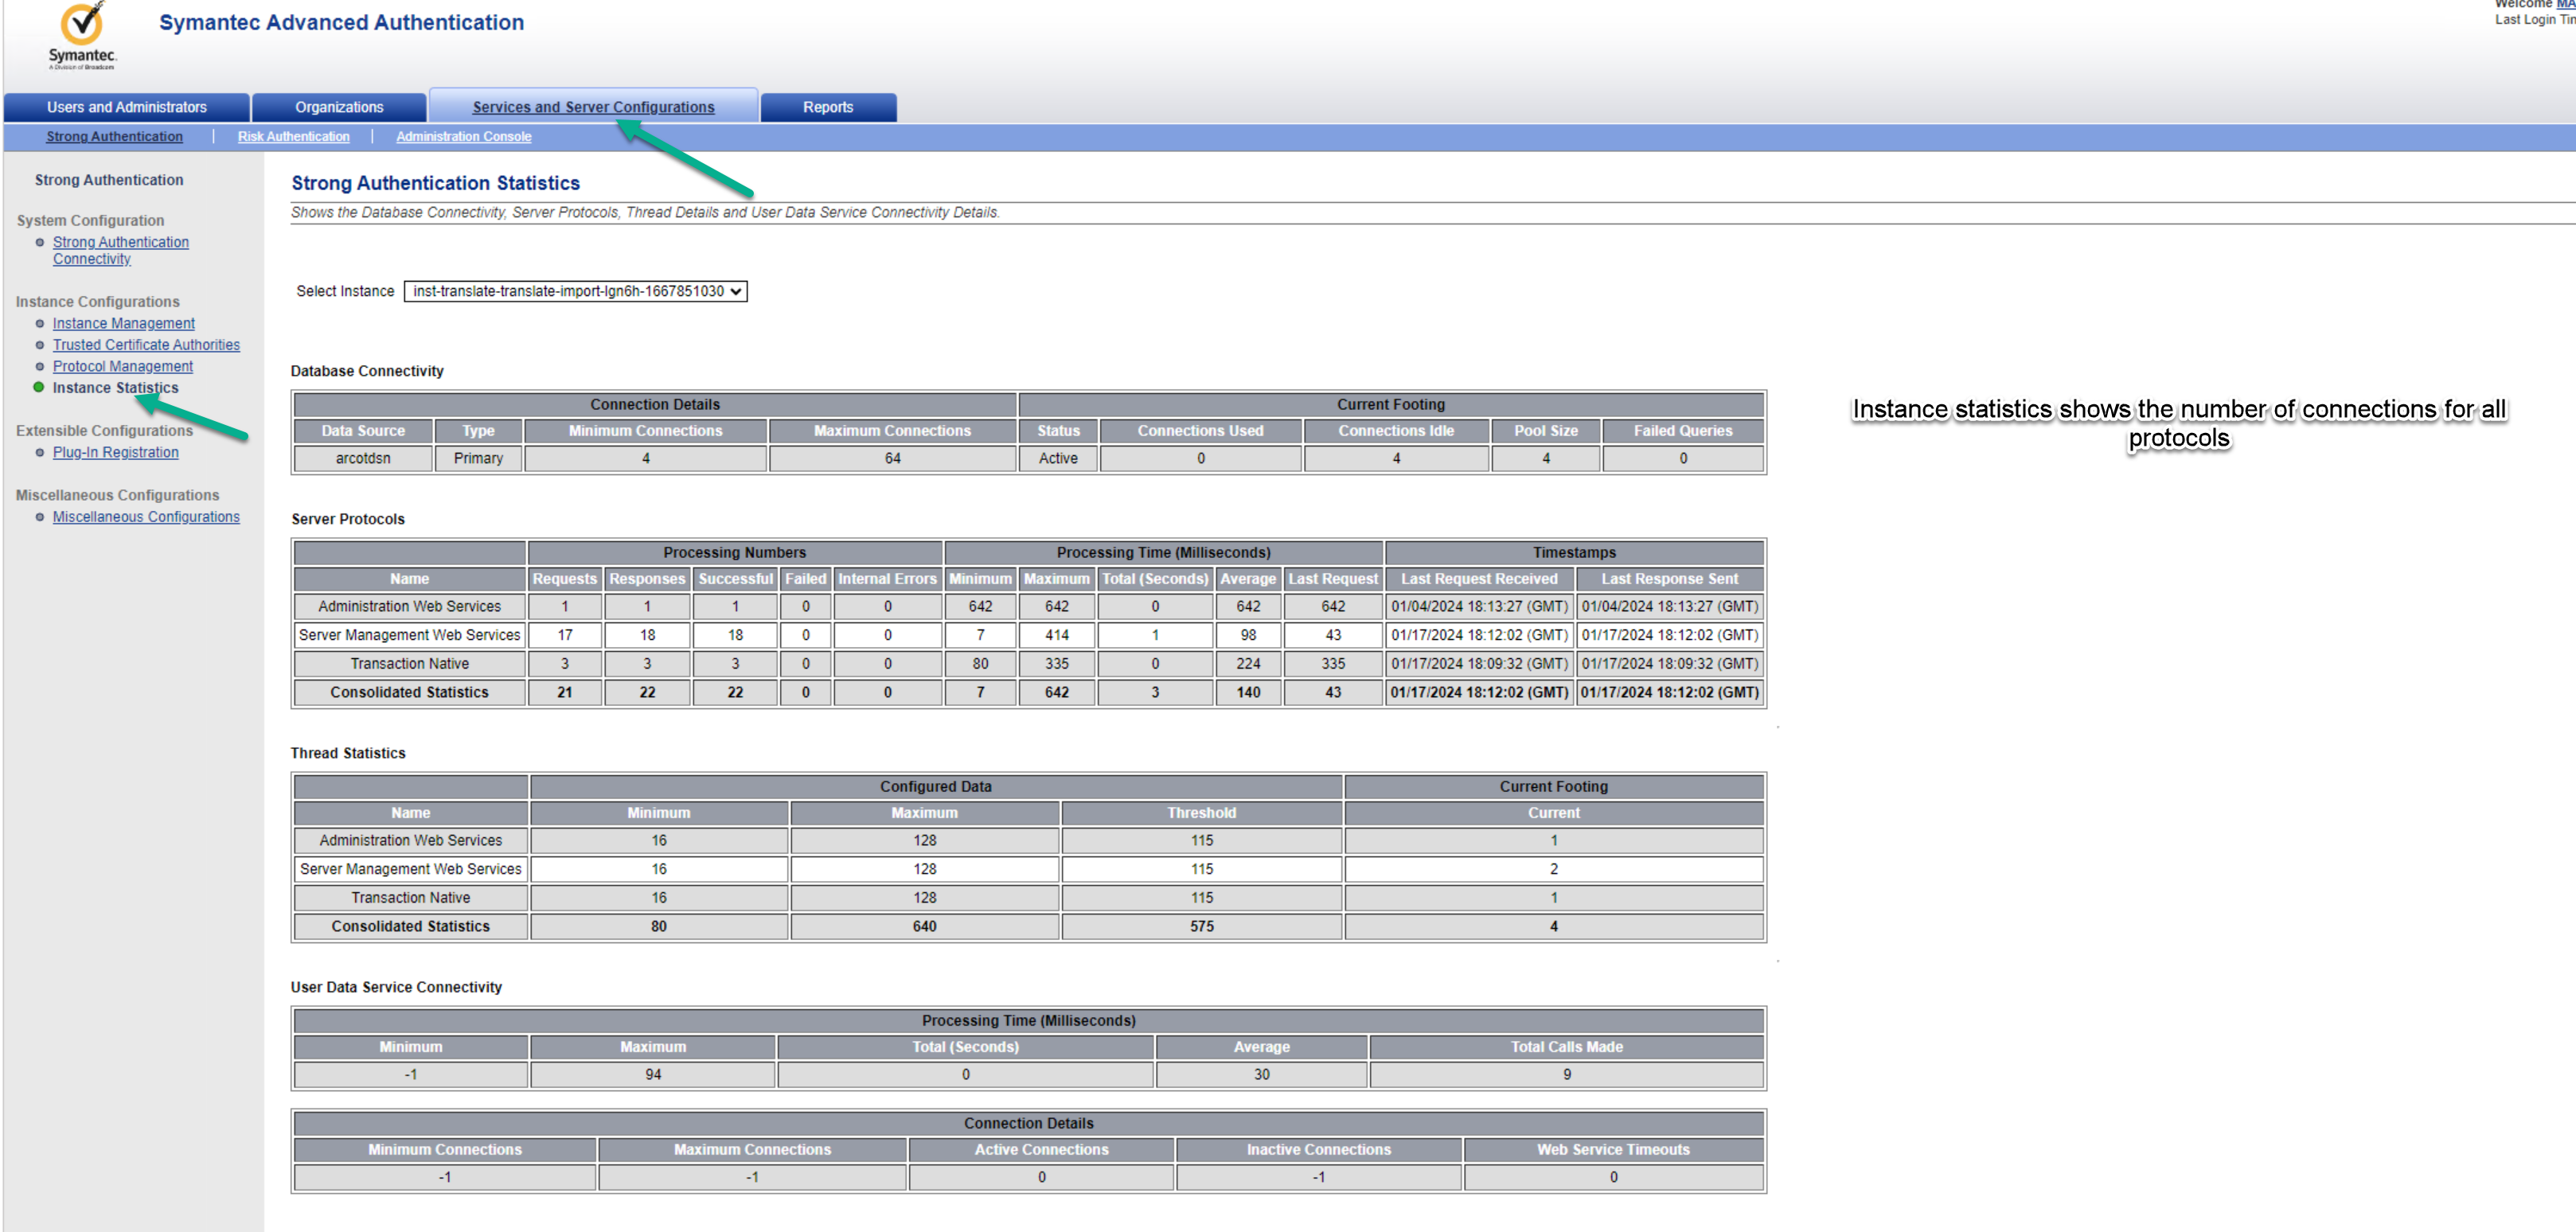Open the Organizations tab
The image size is (2576, 1232).
coord(339,107)
